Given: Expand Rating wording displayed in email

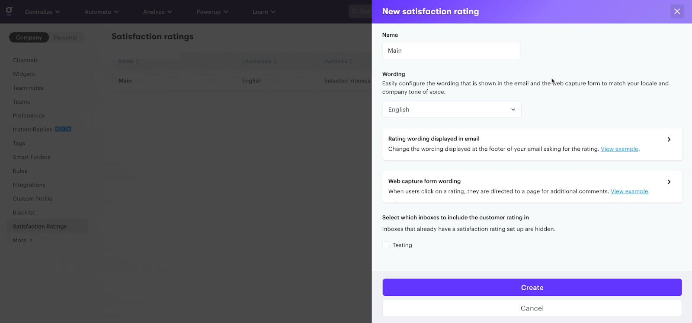Looking at the screenshot, I should click(669, 139).
